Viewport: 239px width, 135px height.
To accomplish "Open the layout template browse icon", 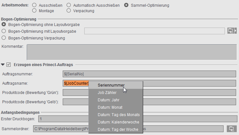I will click(231, 31).
